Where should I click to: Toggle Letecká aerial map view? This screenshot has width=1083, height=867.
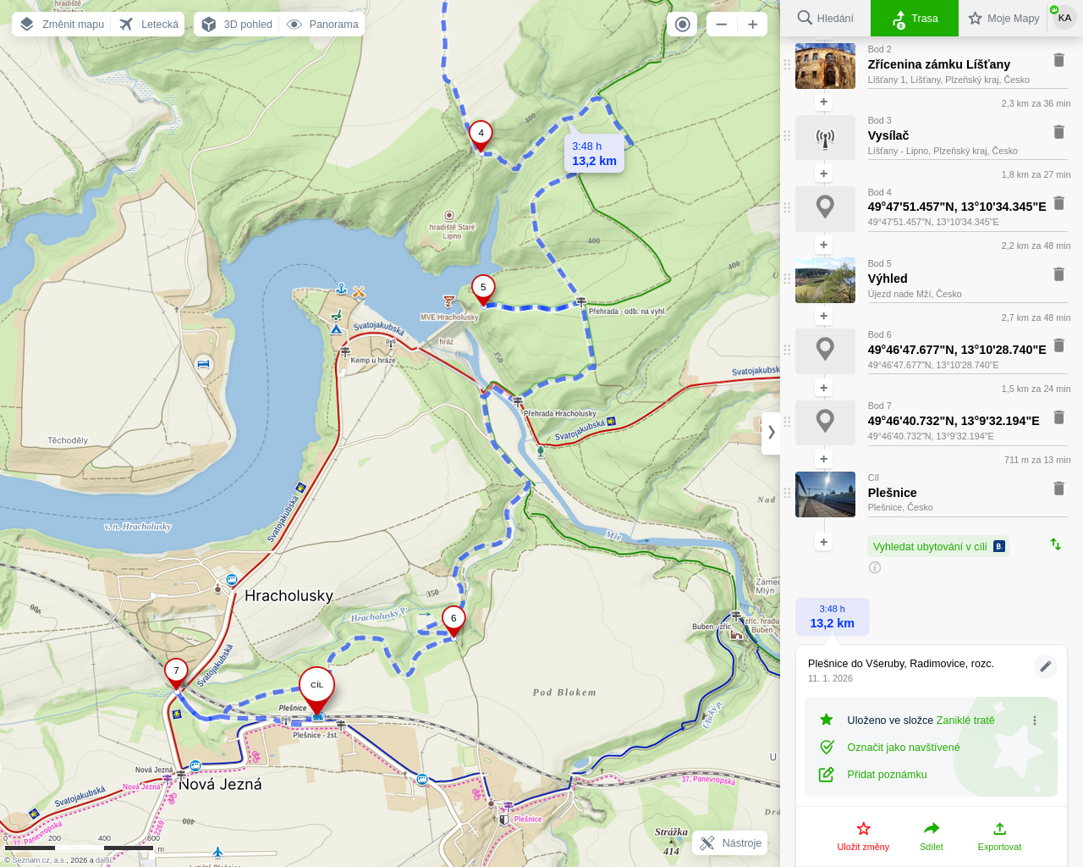(x=149, y=25)
